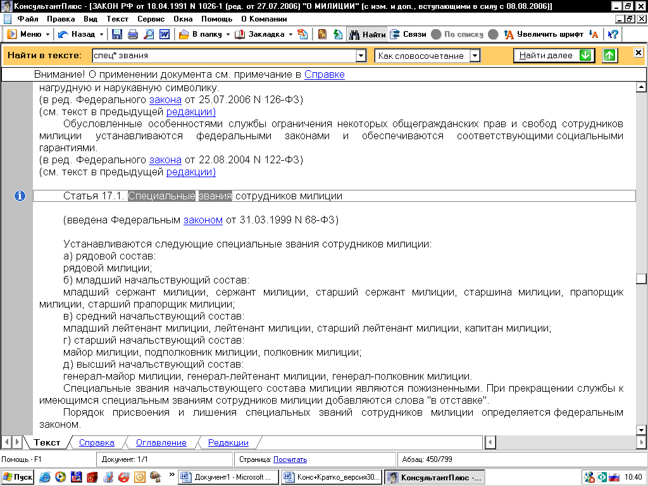648x486 pixels.
Task: Open search text history dropdown
Action: click(x=361, y=56)
